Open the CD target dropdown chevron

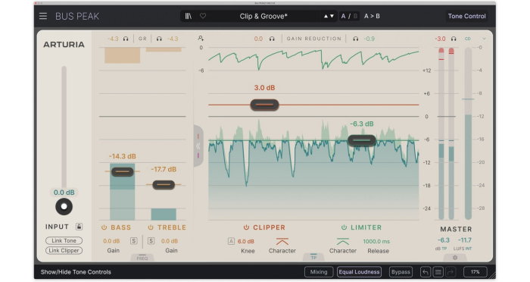point(484,39)
